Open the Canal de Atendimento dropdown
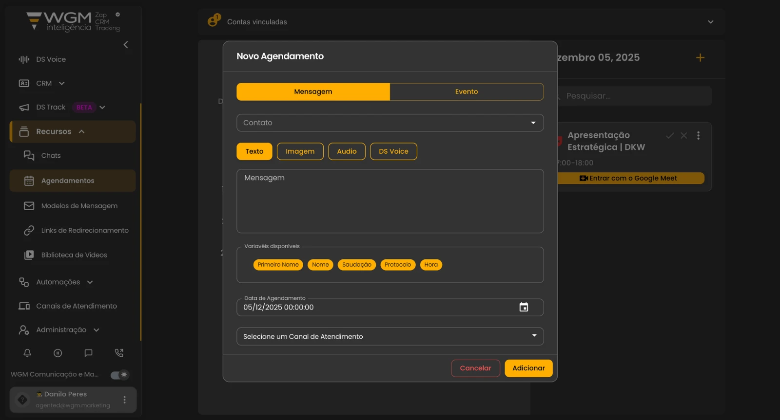Screen dimensions: 780x420 390,336
